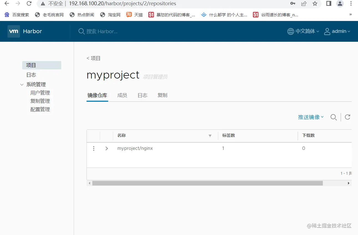Reload the page with the refresh icon

(x=29, y=4)
